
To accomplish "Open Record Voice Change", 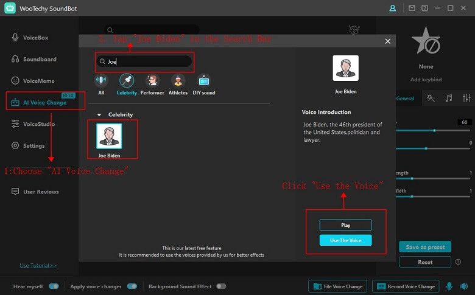I will click(406, 286).
